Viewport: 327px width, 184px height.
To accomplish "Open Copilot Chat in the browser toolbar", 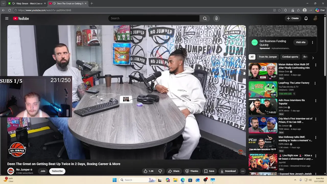I will tap(320, 10).
